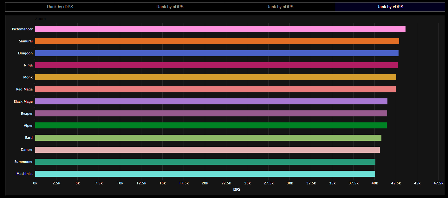The image size is (448, 198).
Task: Click the 35k axis tick label
Action: pos(333,183)
